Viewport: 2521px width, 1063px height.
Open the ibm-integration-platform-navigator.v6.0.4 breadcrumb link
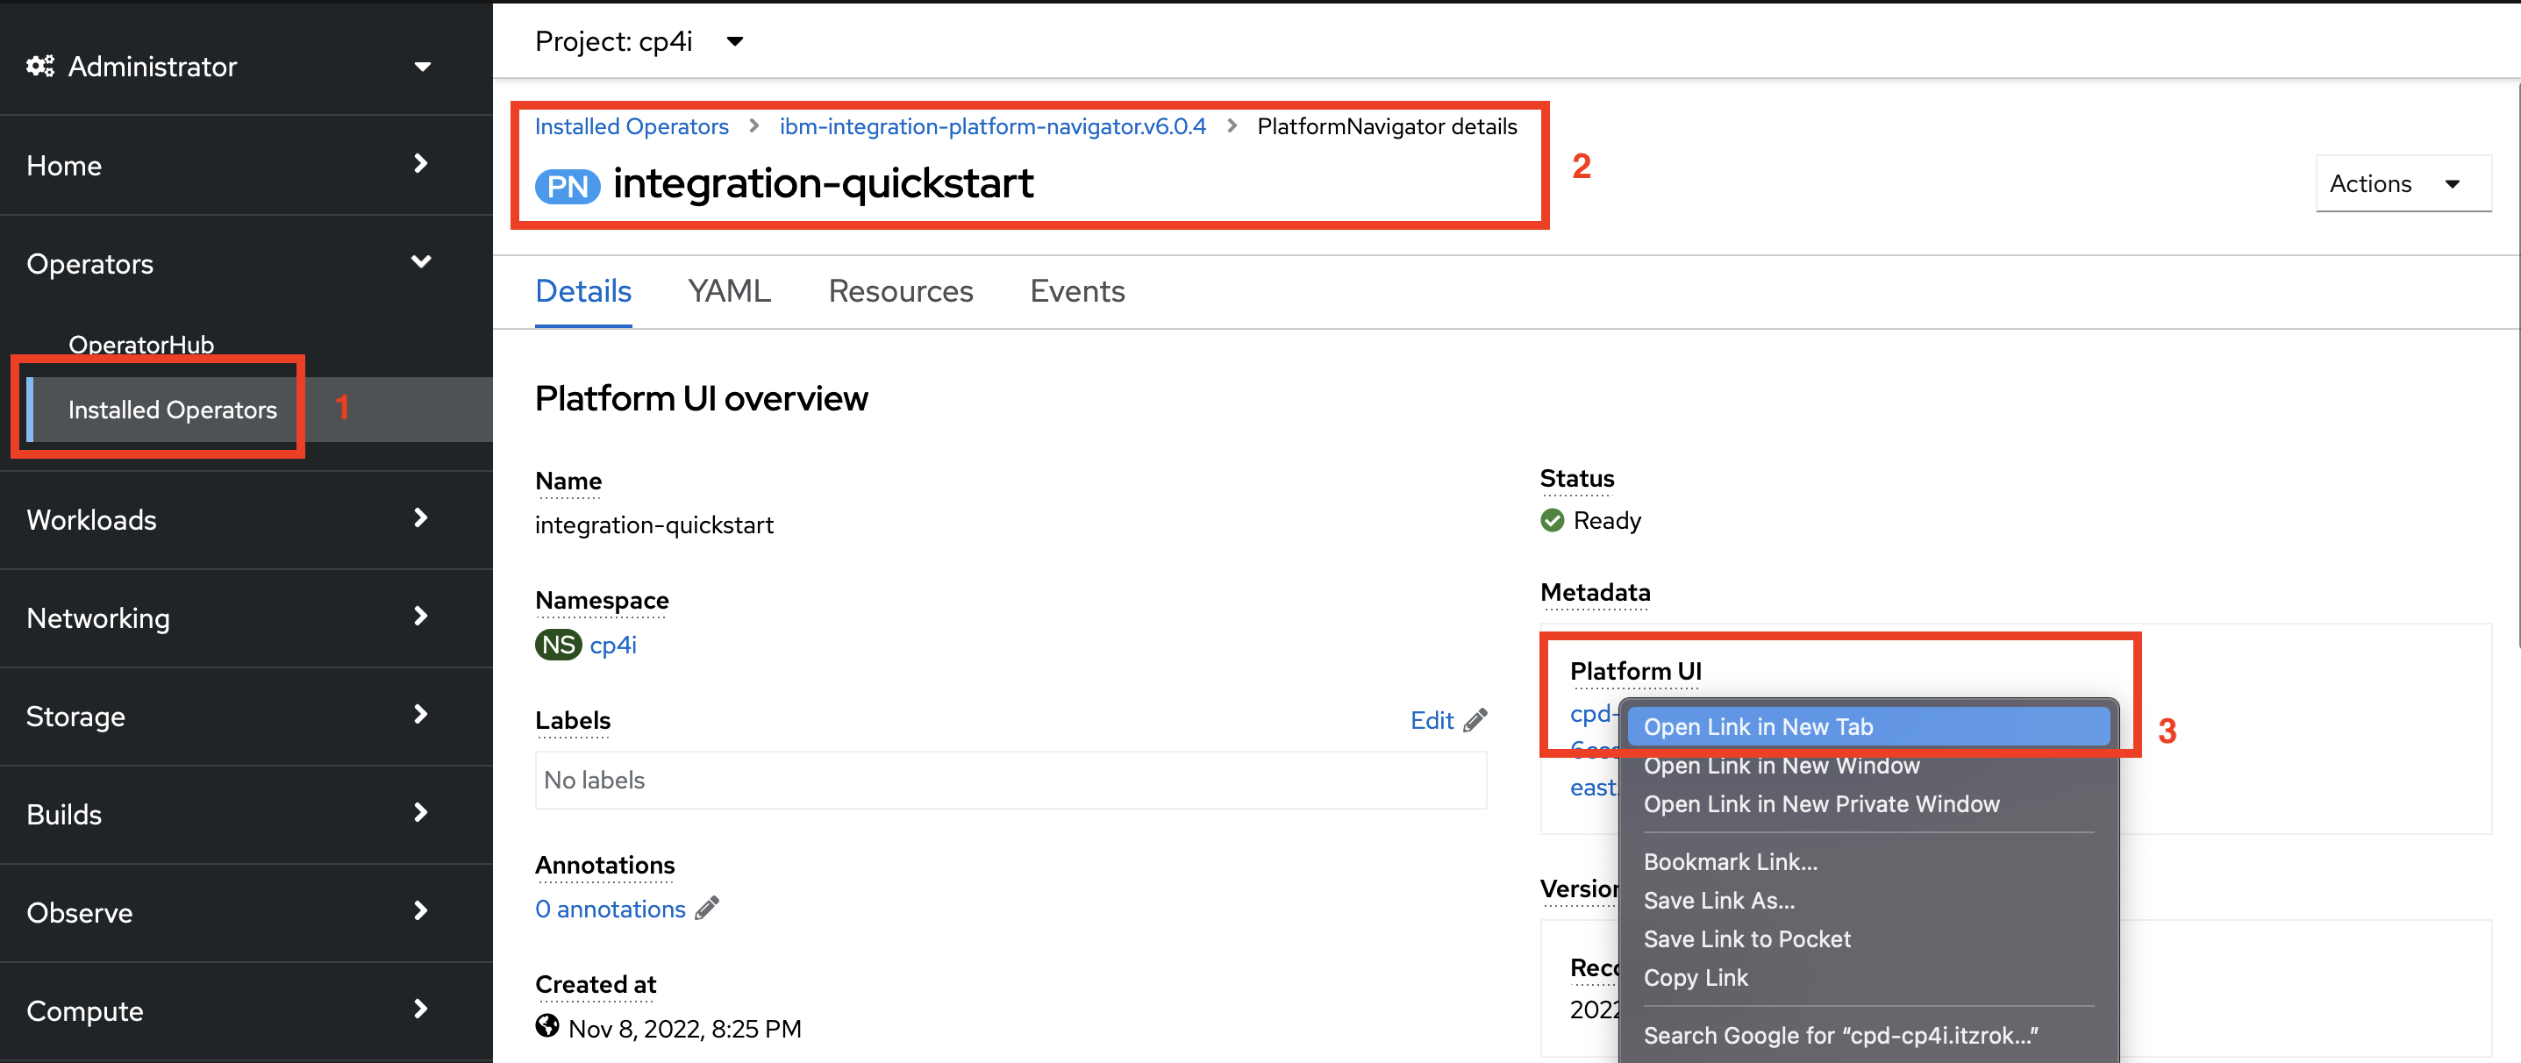pyautogui.click(x=992, y=126)
